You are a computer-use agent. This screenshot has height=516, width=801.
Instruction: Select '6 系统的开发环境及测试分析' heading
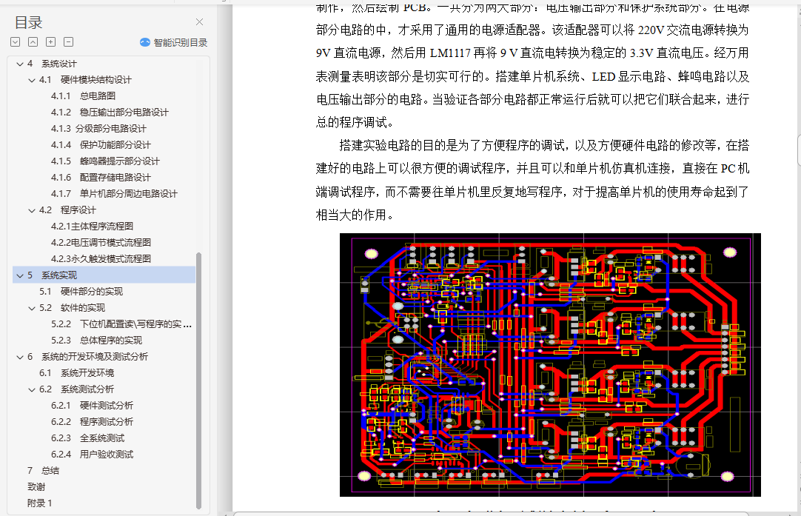point(87,357)
